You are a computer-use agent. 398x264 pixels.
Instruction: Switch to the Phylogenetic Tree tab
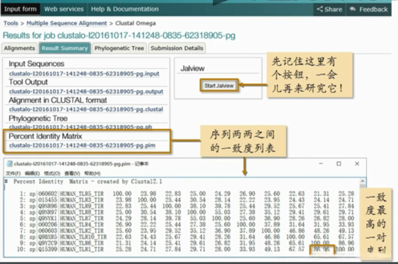tap(119, 48)
